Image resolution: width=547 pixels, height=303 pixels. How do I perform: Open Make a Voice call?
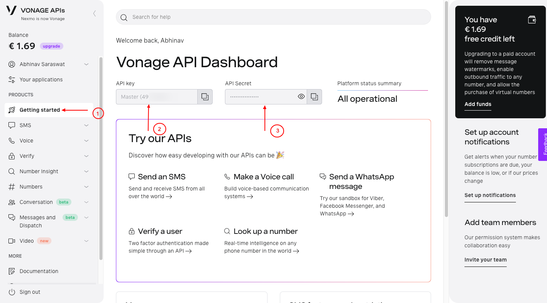tap(264, 177)
